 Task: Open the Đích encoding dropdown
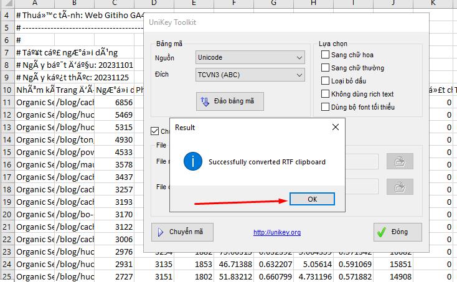click(250, 75)
